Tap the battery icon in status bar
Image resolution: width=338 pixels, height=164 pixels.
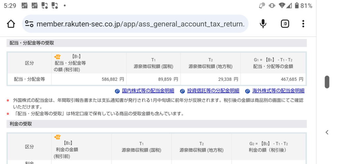tap(297, 6)
